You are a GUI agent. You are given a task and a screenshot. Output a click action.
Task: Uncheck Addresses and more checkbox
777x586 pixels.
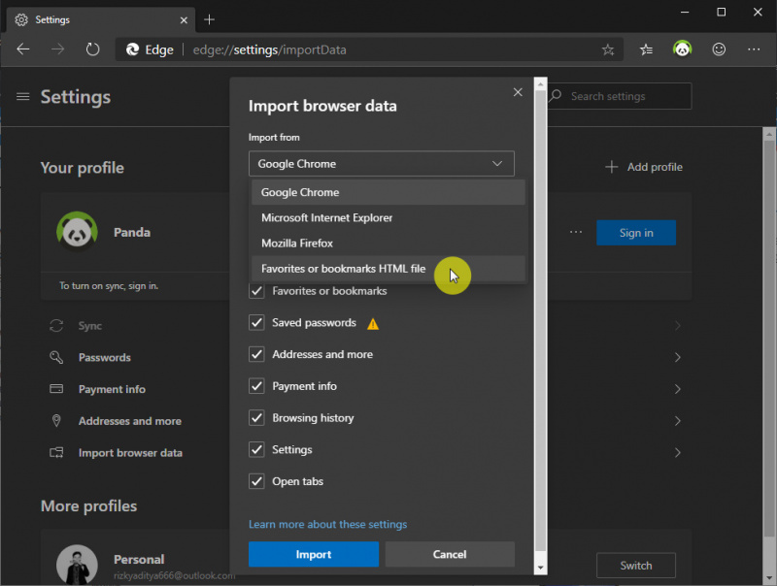click(256, 354)
